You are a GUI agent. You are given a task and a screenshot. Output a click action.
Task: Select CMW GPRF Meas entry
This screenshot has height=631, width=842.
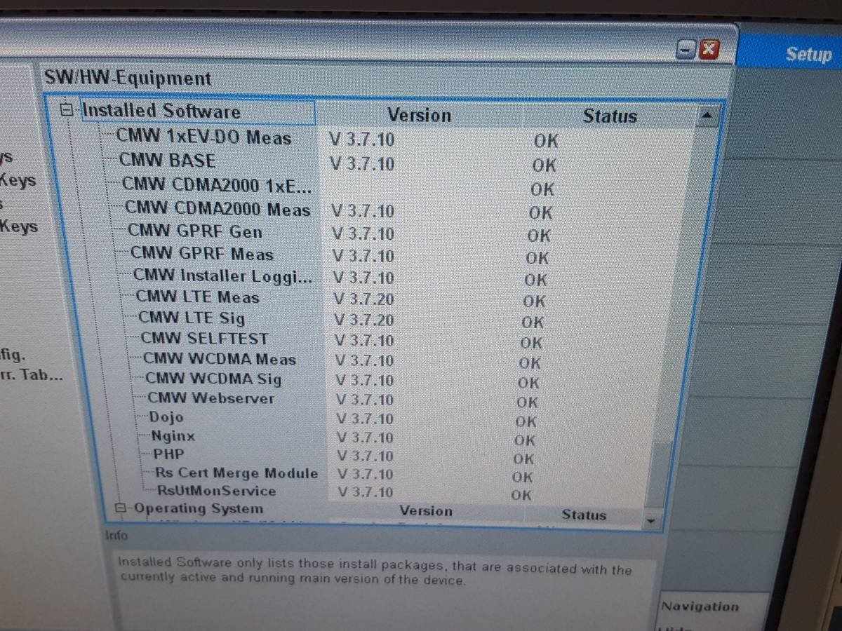(x=201, y=254)
